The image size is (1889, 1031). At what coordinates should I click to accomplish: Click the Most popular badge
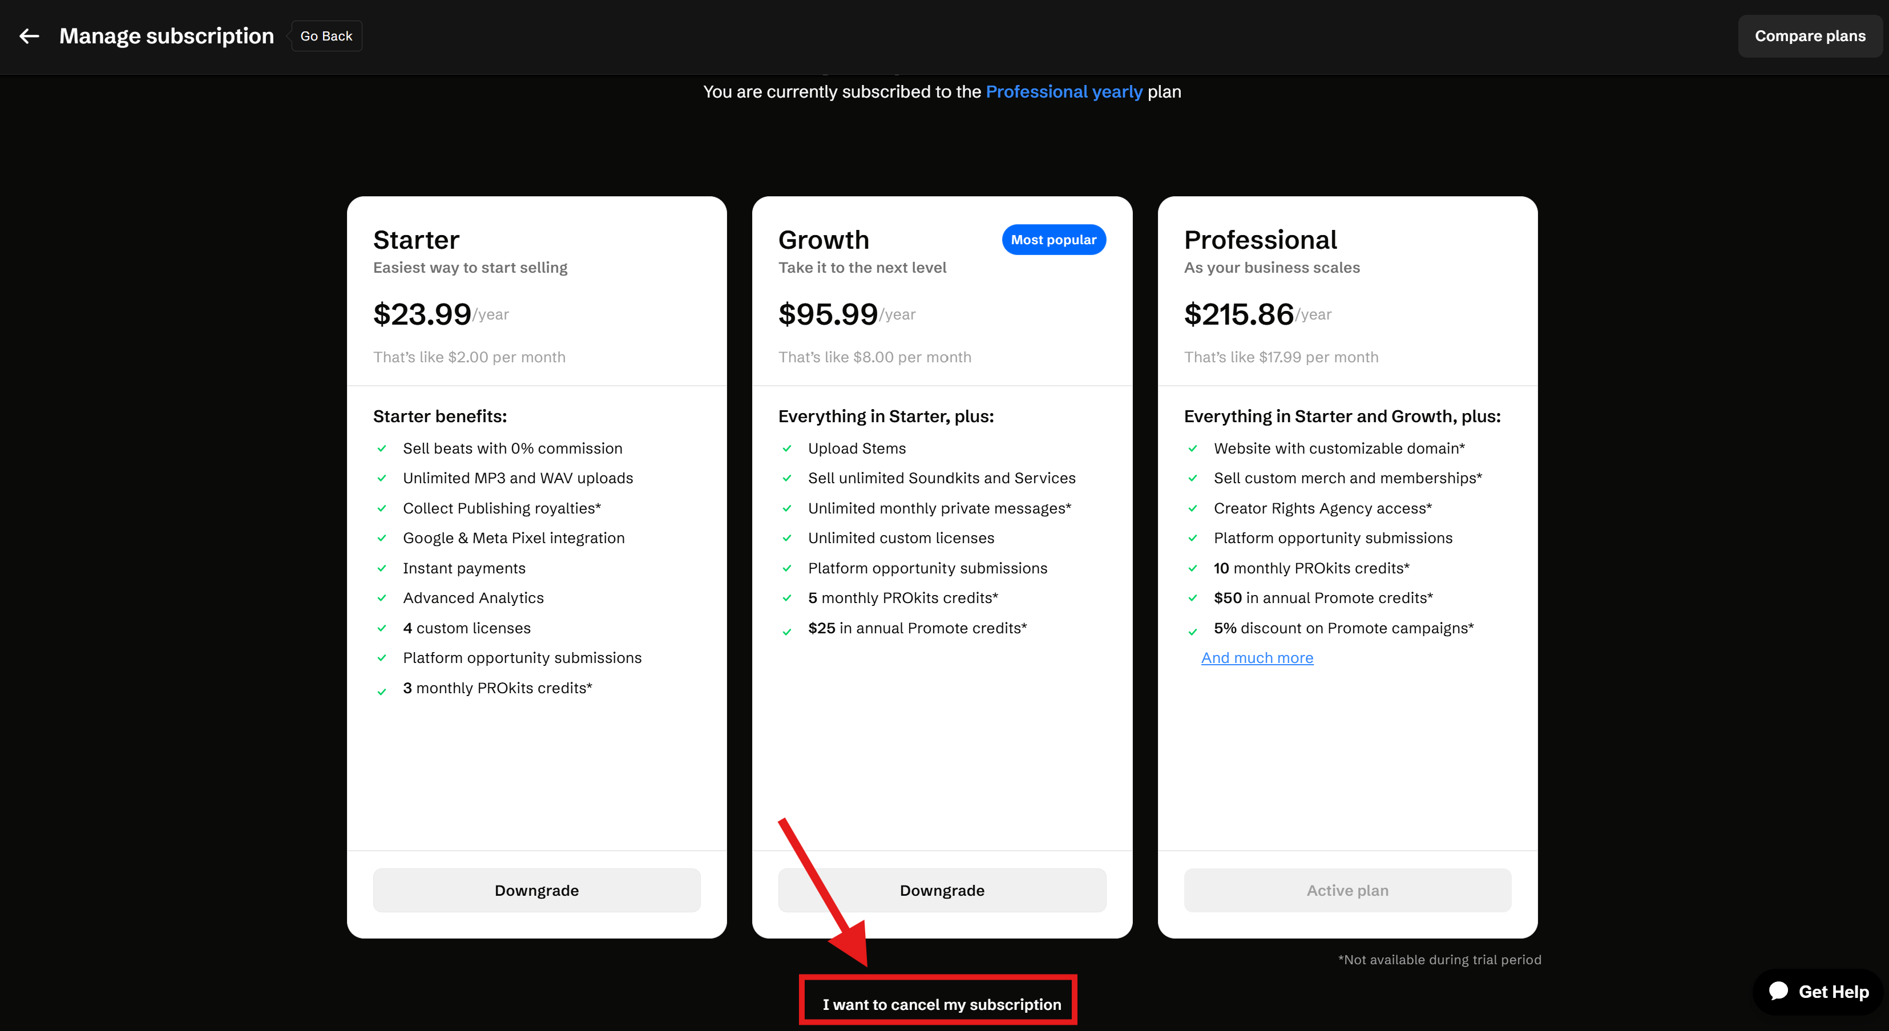[1053, 240]
